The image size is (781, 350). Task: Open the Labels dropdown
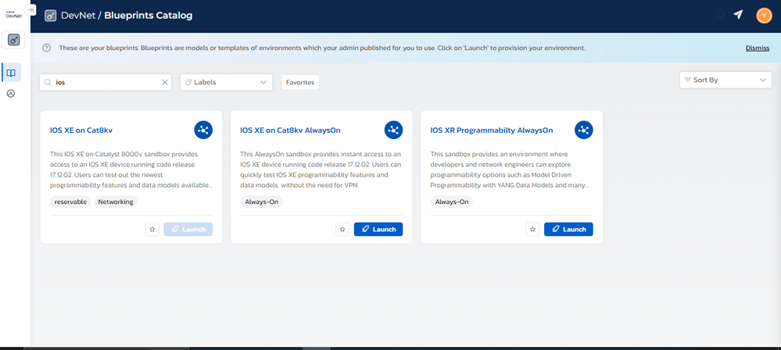pos(226,82)
